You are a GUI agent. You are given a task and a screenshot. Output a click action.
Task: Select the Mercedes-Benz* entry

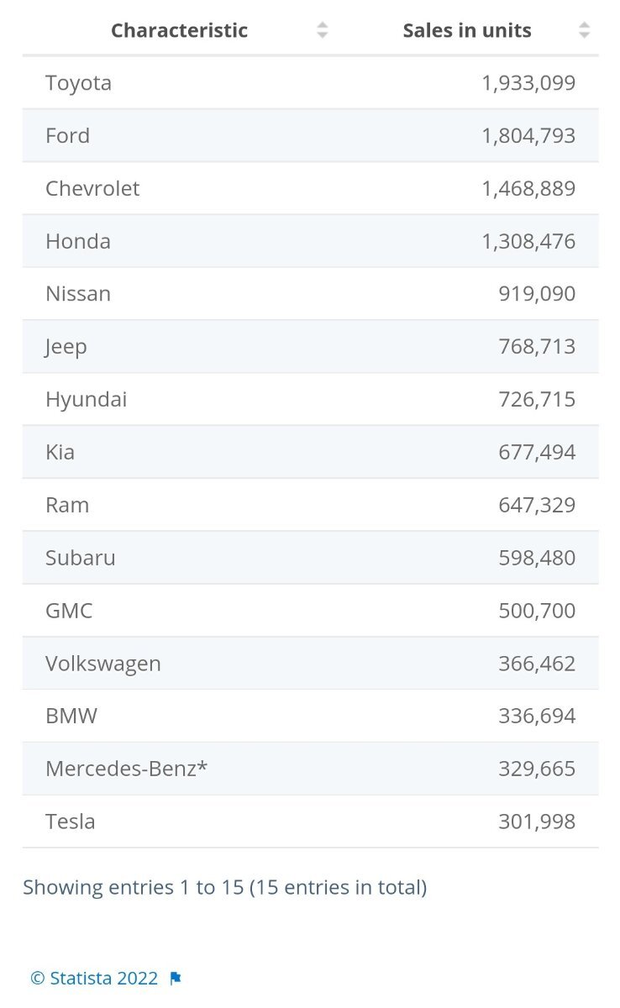(x=126, y=769)
